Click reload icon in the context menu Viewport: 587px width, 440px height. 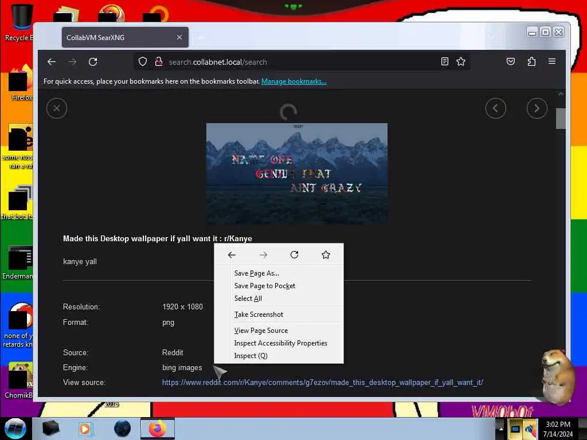click(294, 255)
